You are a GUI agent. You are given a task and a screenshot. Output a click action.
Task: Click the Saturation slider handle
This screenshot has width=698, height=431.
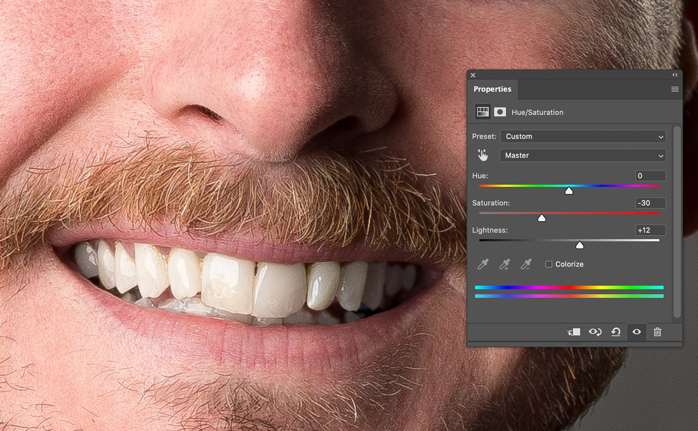tap(542, 218)
